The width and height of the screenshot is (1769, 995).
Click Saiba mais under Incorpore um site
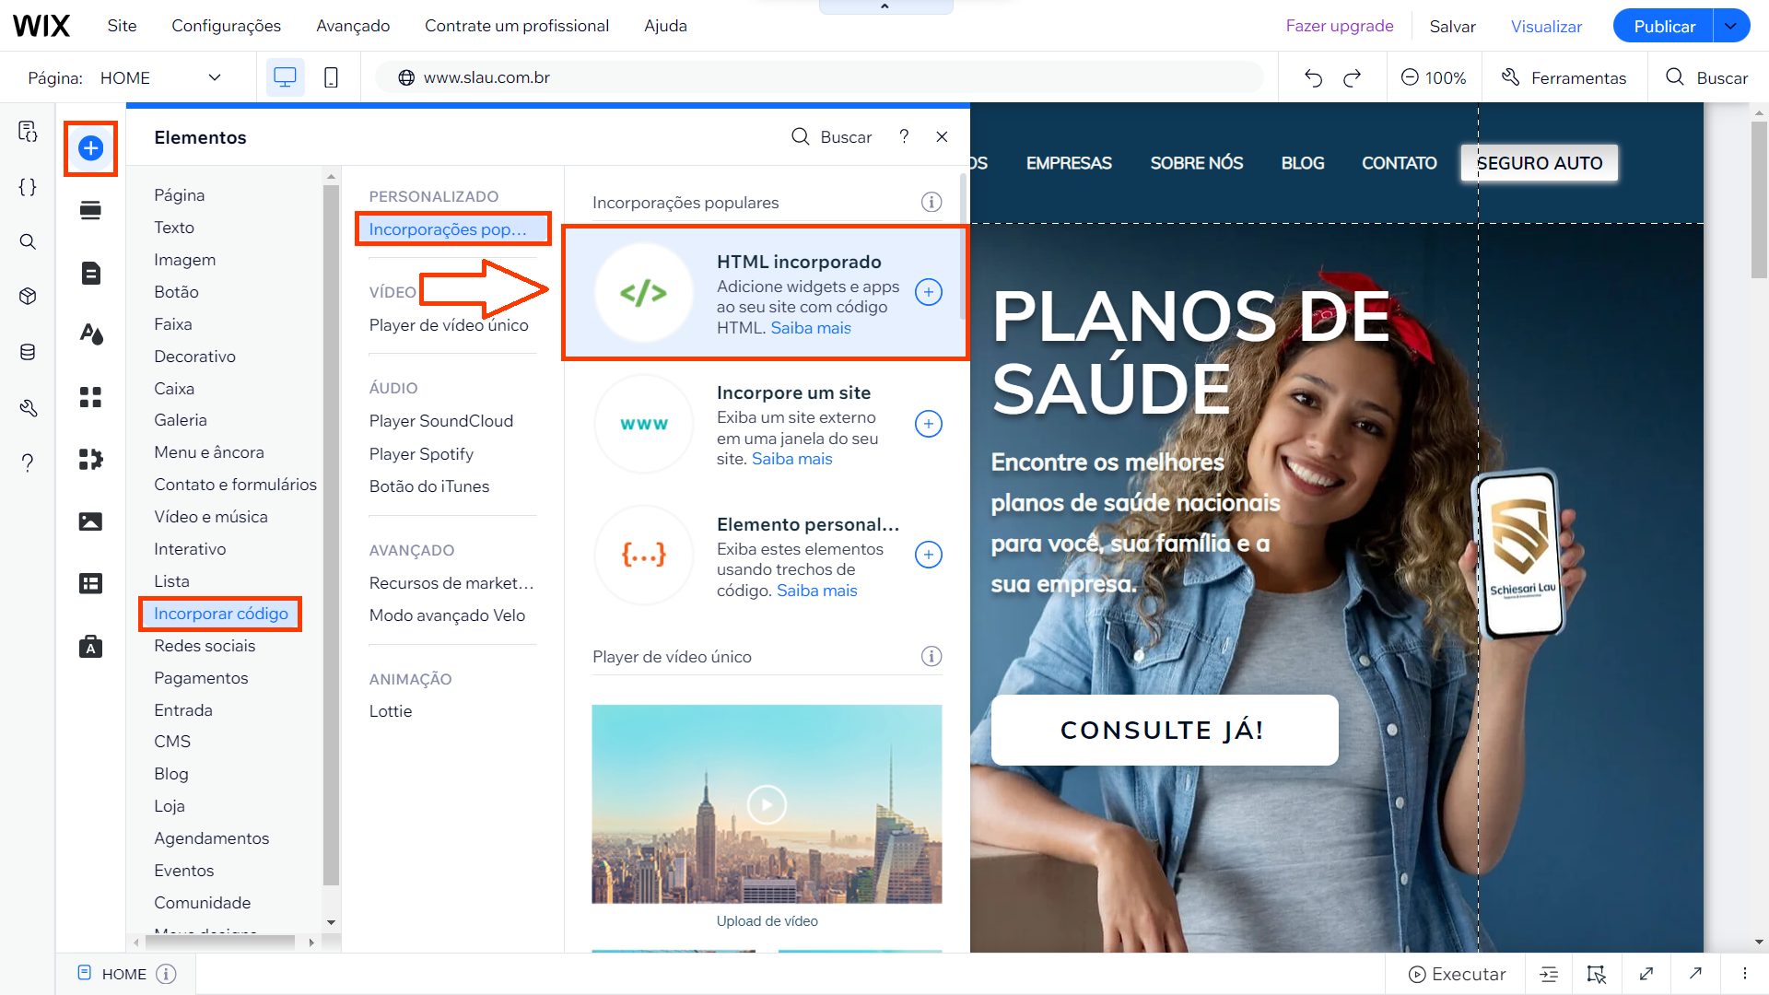point(791,459)
